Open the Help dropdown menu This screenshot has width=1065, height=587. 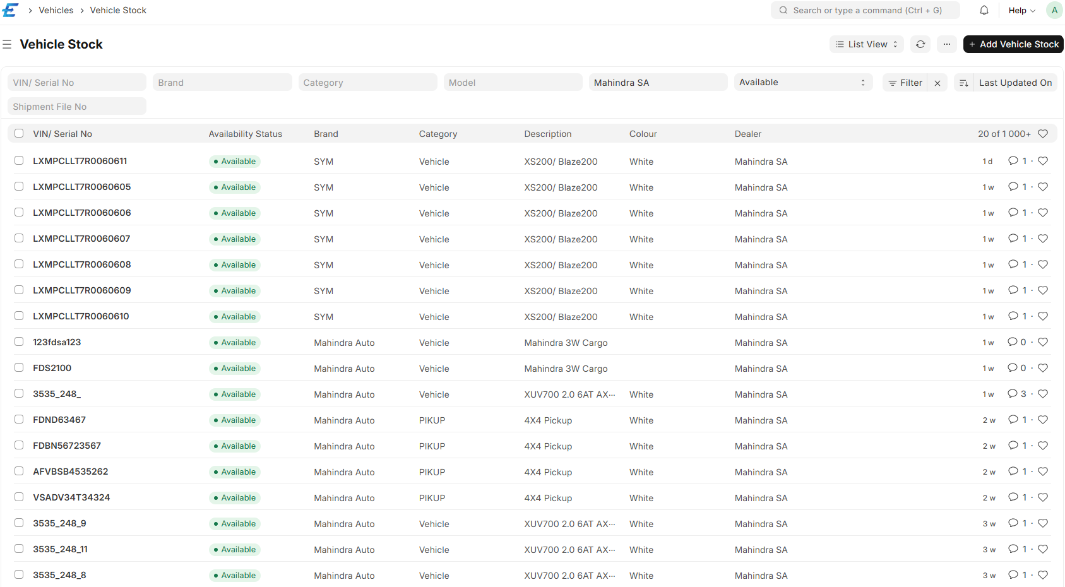1021,10
